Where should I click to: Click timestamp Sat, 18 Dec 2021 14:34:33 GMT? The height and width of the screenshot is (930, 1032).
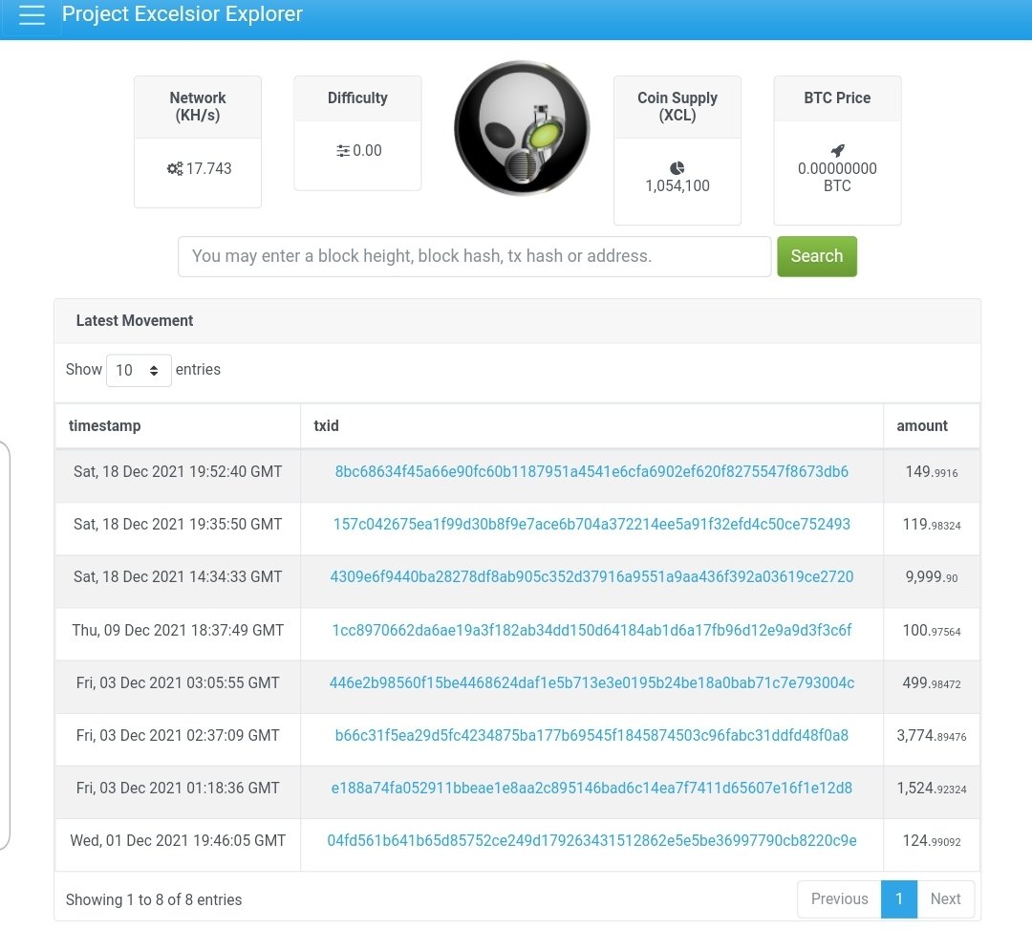(x=178, y=577)
